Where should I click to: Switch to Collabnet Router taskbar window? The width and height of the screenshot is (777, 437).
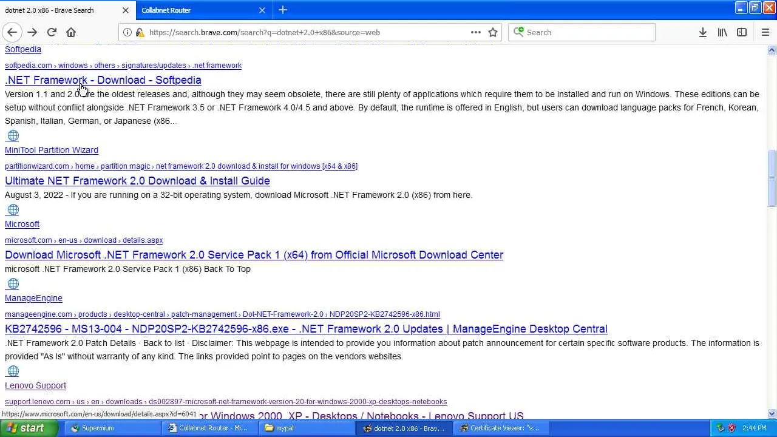[209, 428]
